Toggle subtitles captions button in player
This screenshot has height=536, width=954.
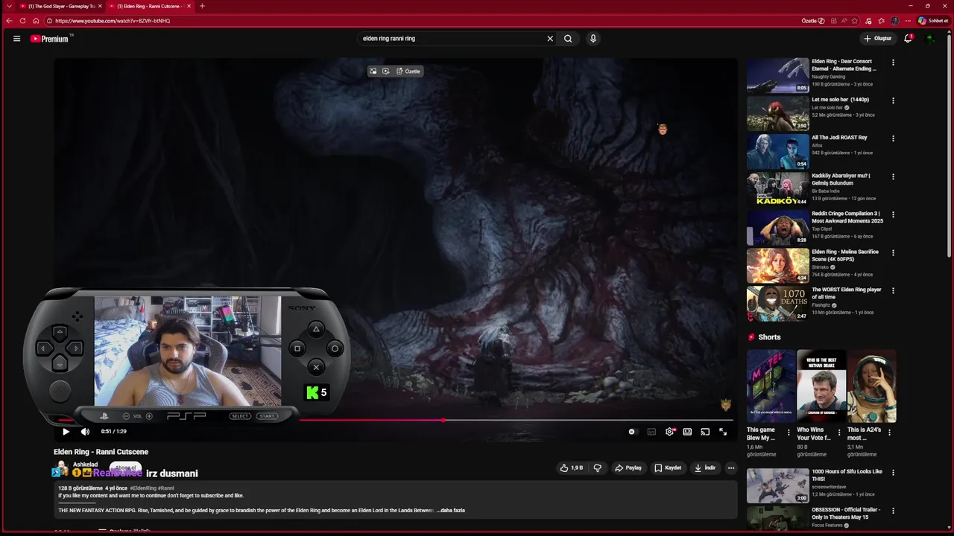coord(651,432)
